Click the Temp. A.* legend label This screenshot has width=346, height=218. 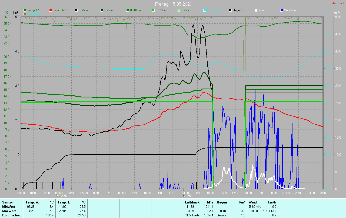pos(59,10)
